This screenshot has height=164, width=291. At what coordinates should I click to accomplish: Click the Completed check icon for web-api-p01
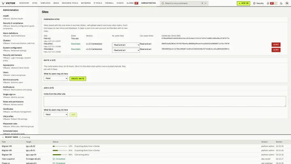54,163
